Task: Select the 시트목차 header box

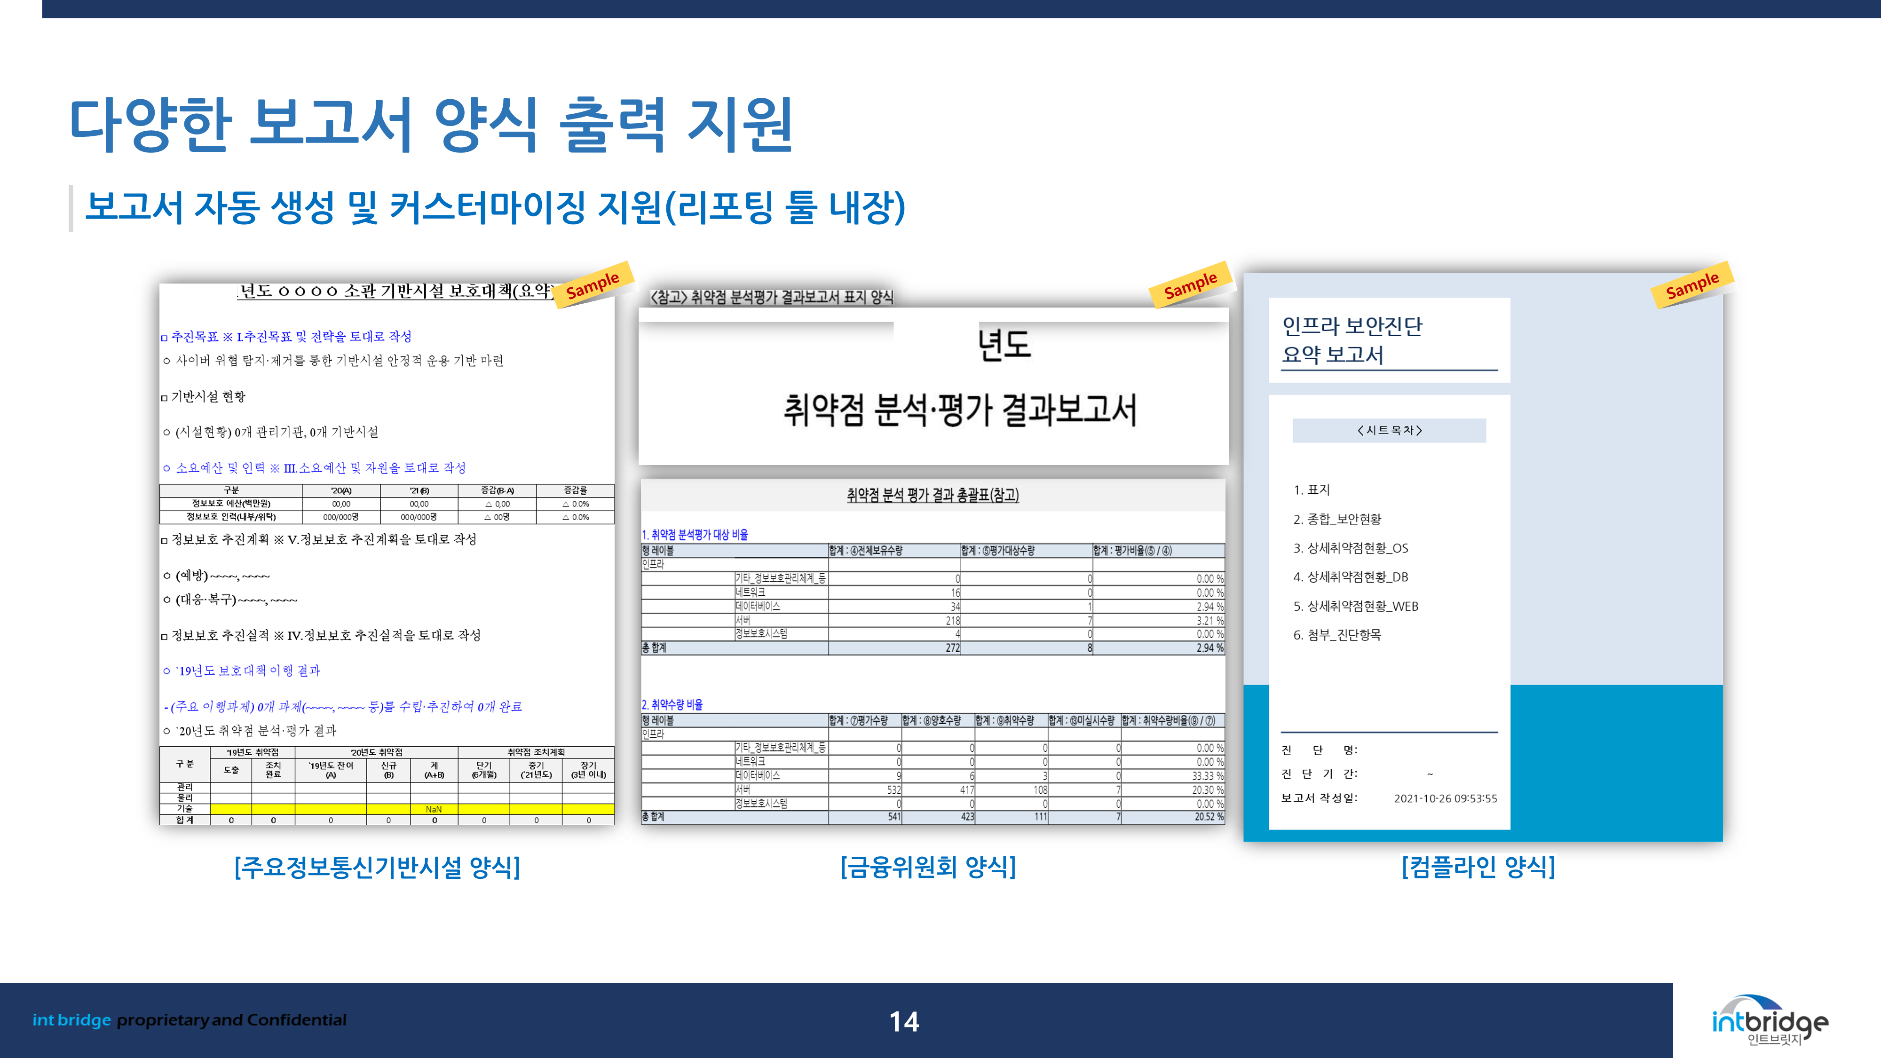Action: pyautogui.click(x=1389, y=430)
